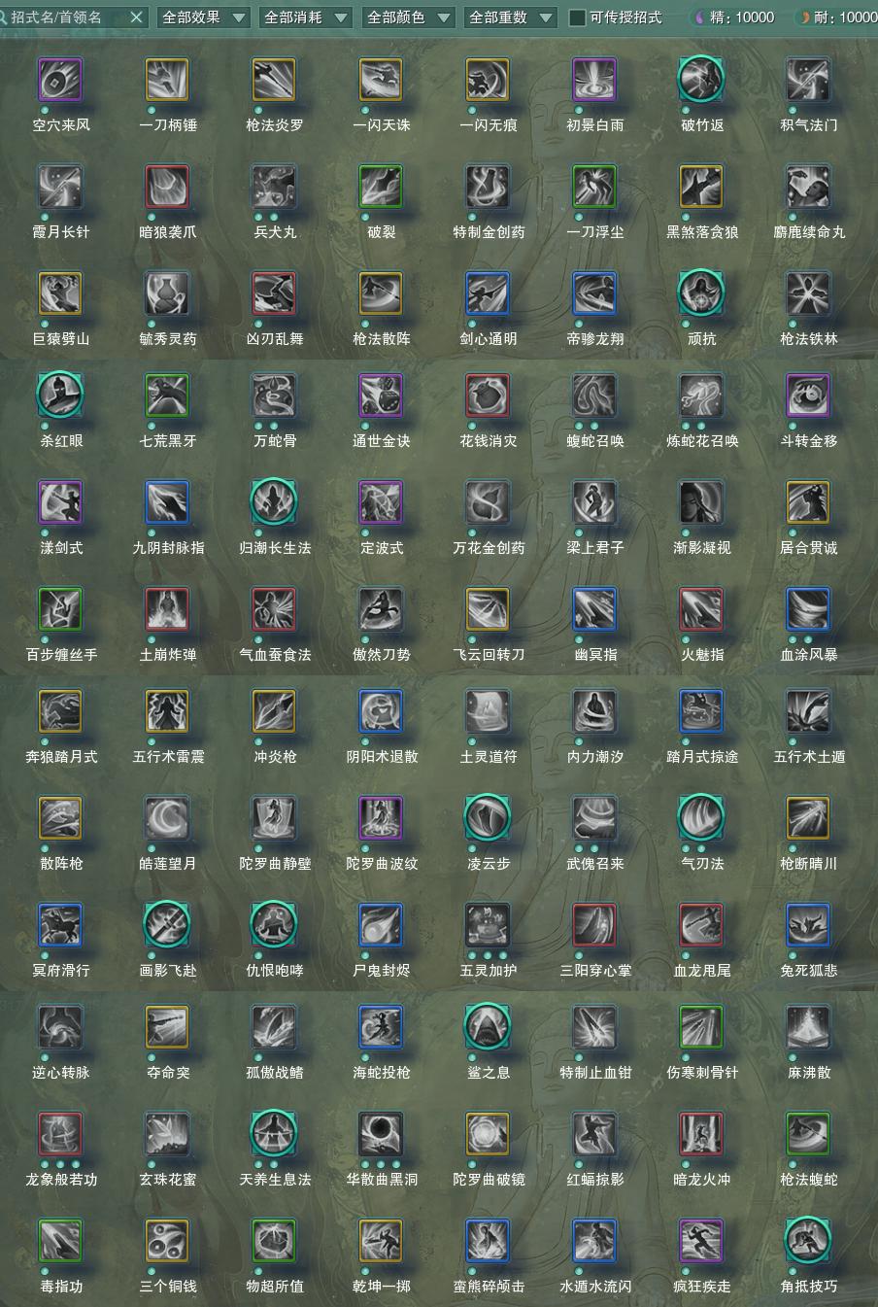The image size is (878, 1307).
Task: Open the 全部颜色 color filter dropdown
Action: [x=408, y=17]
